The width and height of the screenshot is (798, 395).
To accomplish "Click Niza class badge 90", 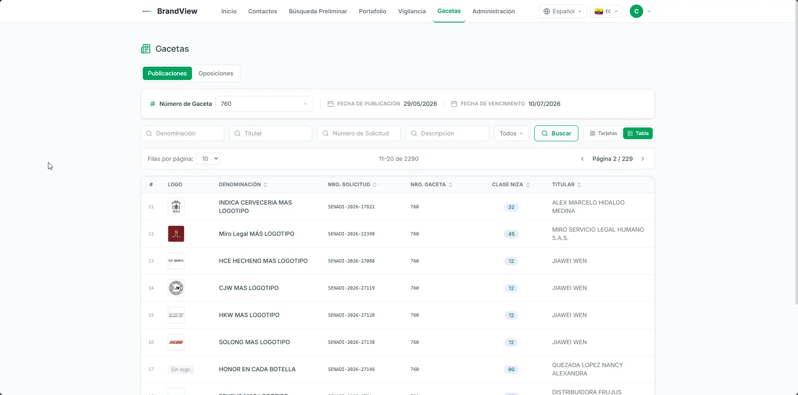I will pyautogui.click(x=511, y=370).
